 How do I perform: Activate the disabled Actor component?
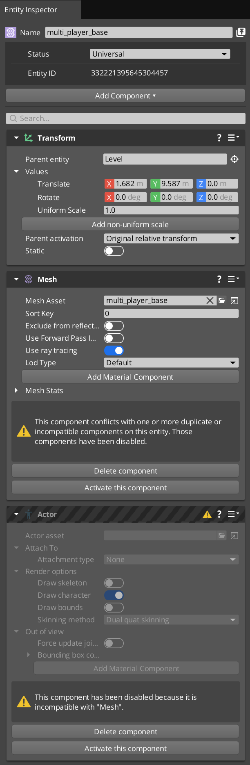pos(125,748)
